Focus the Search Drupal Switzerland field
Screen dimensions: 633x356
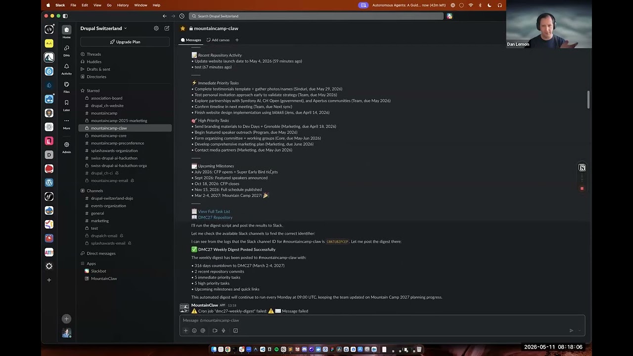(316, 16)
